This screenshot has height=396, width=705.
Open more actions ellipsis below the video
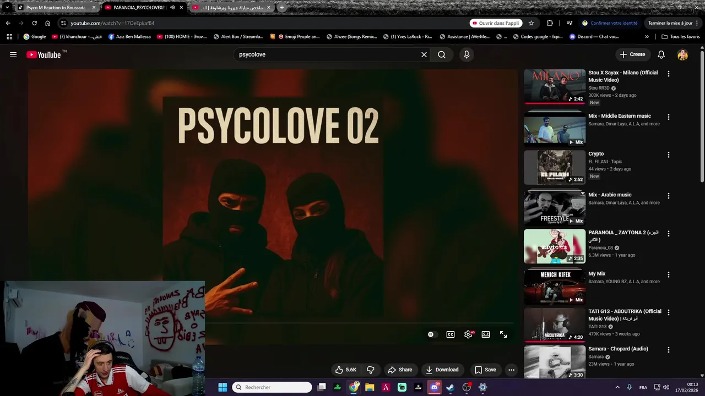pyautogui.click(x=511, y=370)
